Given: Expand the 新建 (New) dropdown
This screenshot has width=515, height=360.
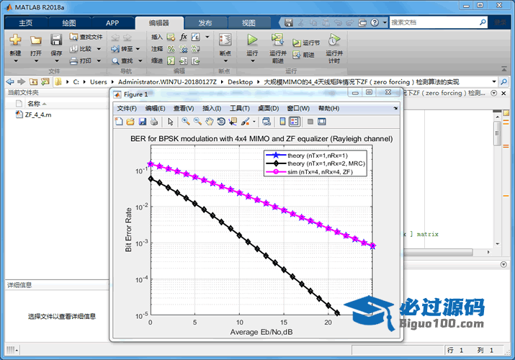Looking at the screenshot, I should pos(15,61).
